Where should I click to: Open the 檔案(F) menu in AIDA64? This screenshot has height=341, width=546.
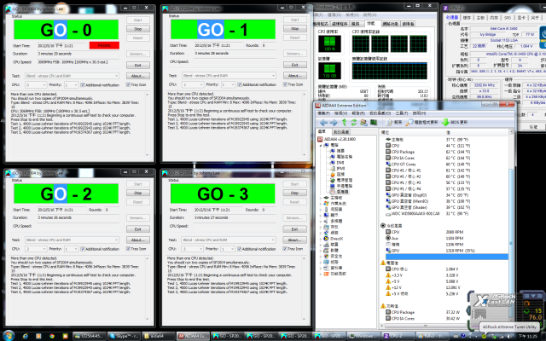tap(322, 113)
